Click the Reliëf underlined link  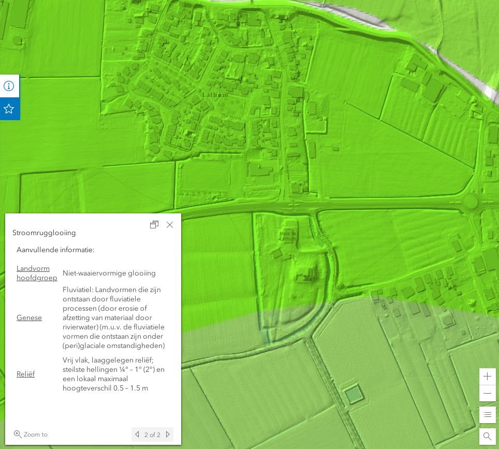(25, 374)
